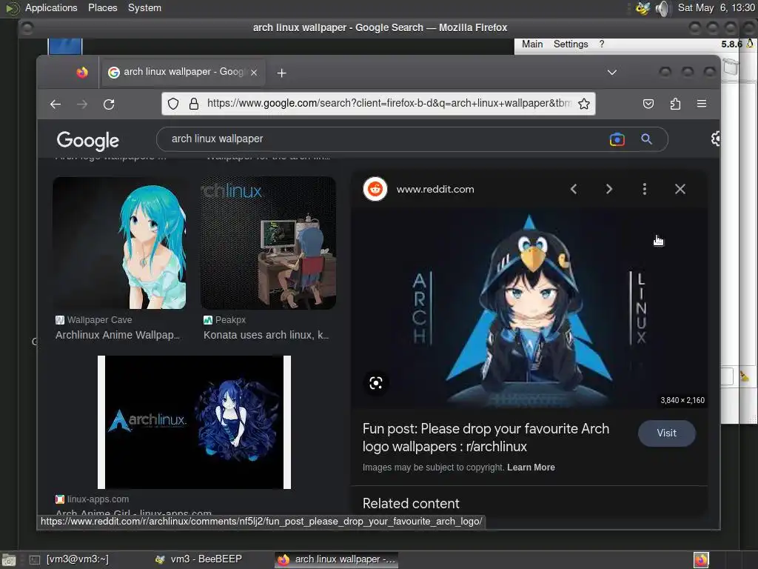Click the Firefox icon at bottom-right panel

pyautogui.click(x=701, y=560)
